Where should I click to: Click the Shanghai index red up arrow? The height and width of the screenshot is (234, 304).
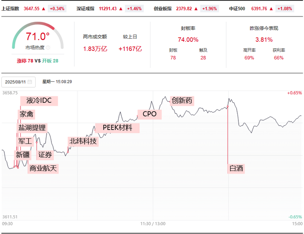pos(43,9)
